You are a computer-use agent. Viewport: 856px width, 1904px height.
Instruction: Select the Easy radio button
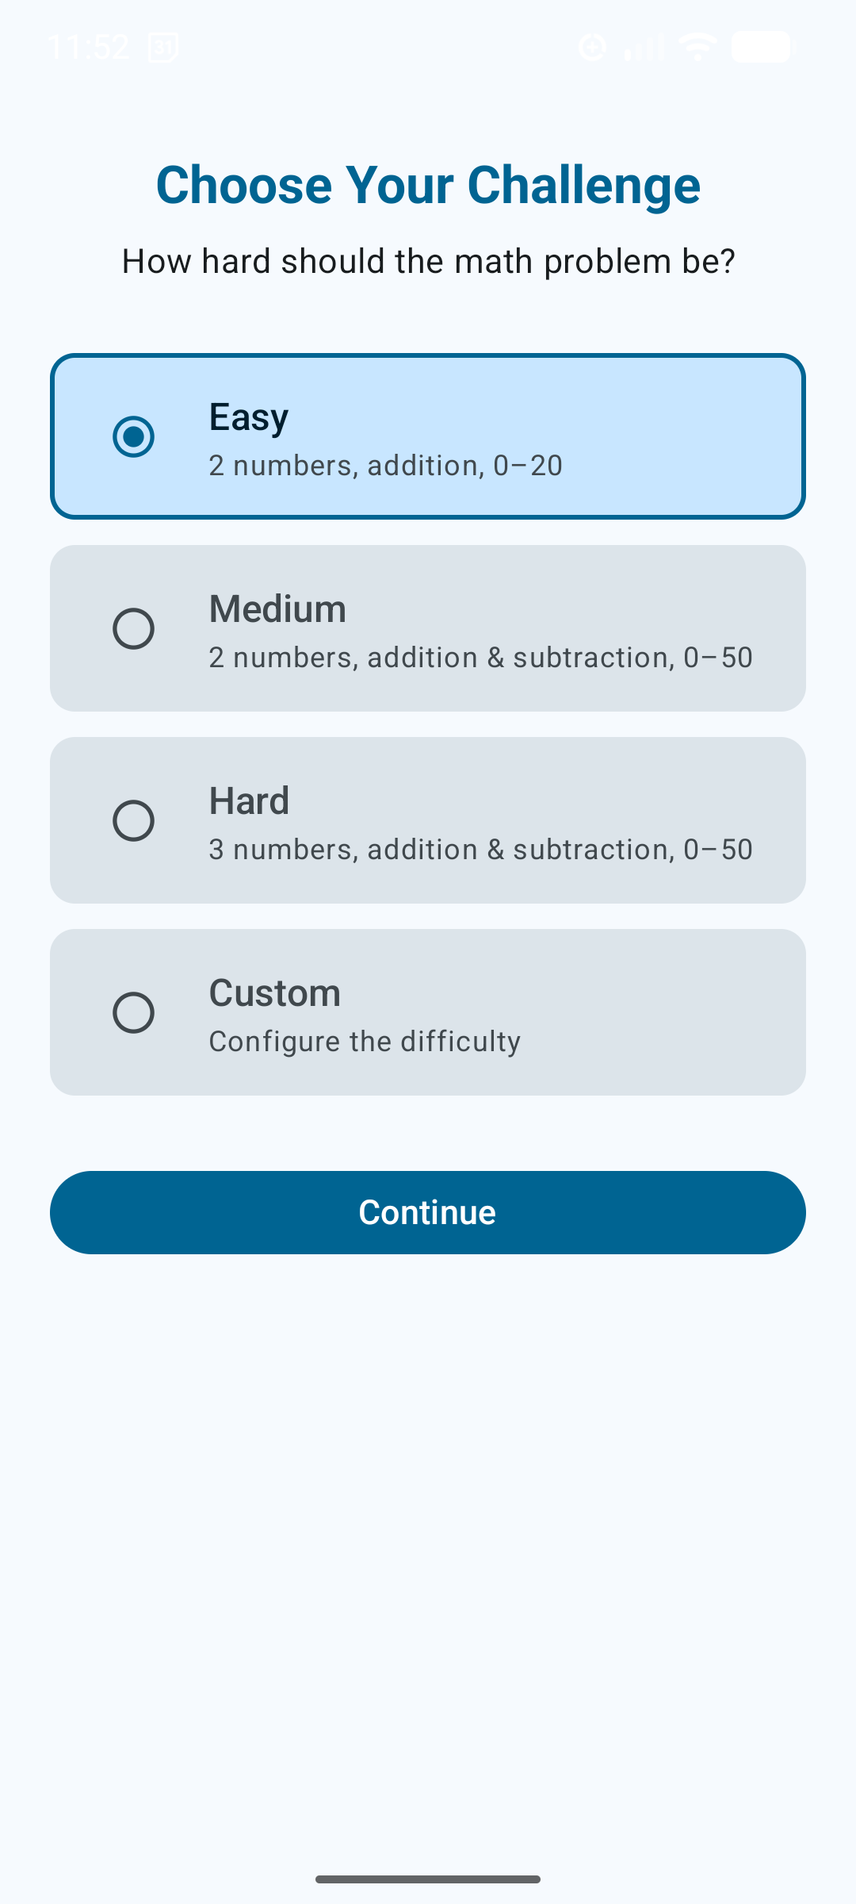[133, 436]
